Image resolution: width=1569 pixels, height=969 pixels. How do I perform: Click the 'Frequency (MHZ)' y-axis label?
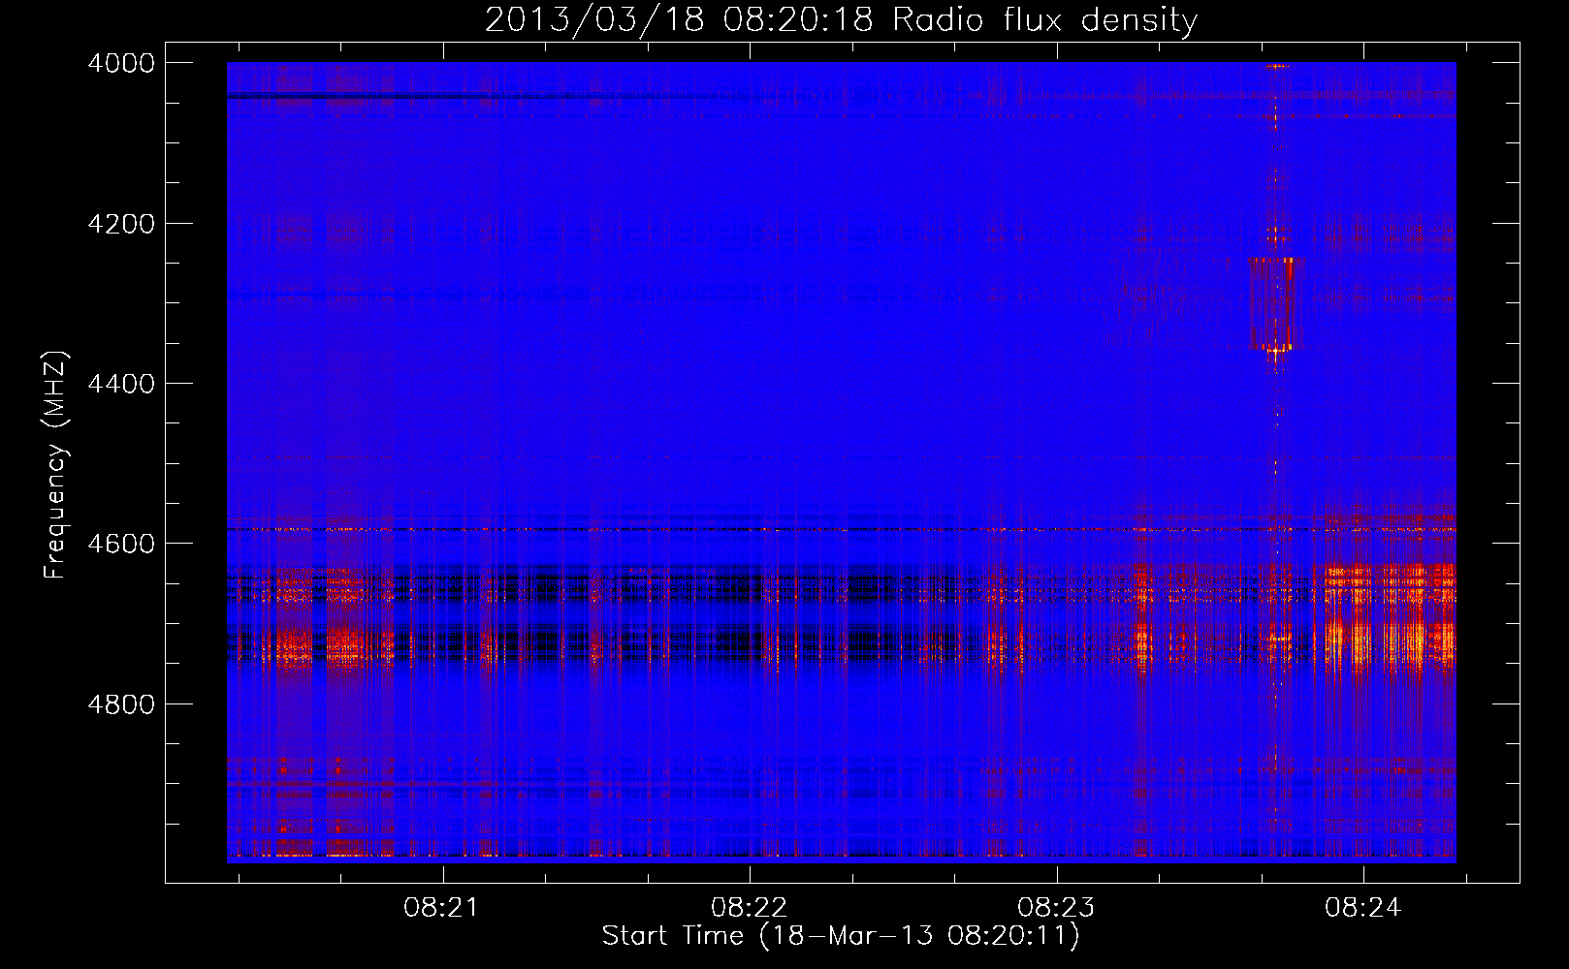[x=56, y=465]
